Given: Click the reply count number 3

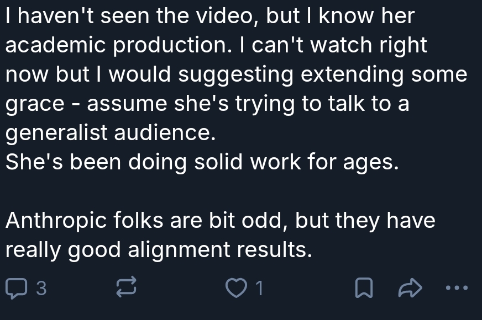Looking at the screenshot, I should click(x=40, y=288).
